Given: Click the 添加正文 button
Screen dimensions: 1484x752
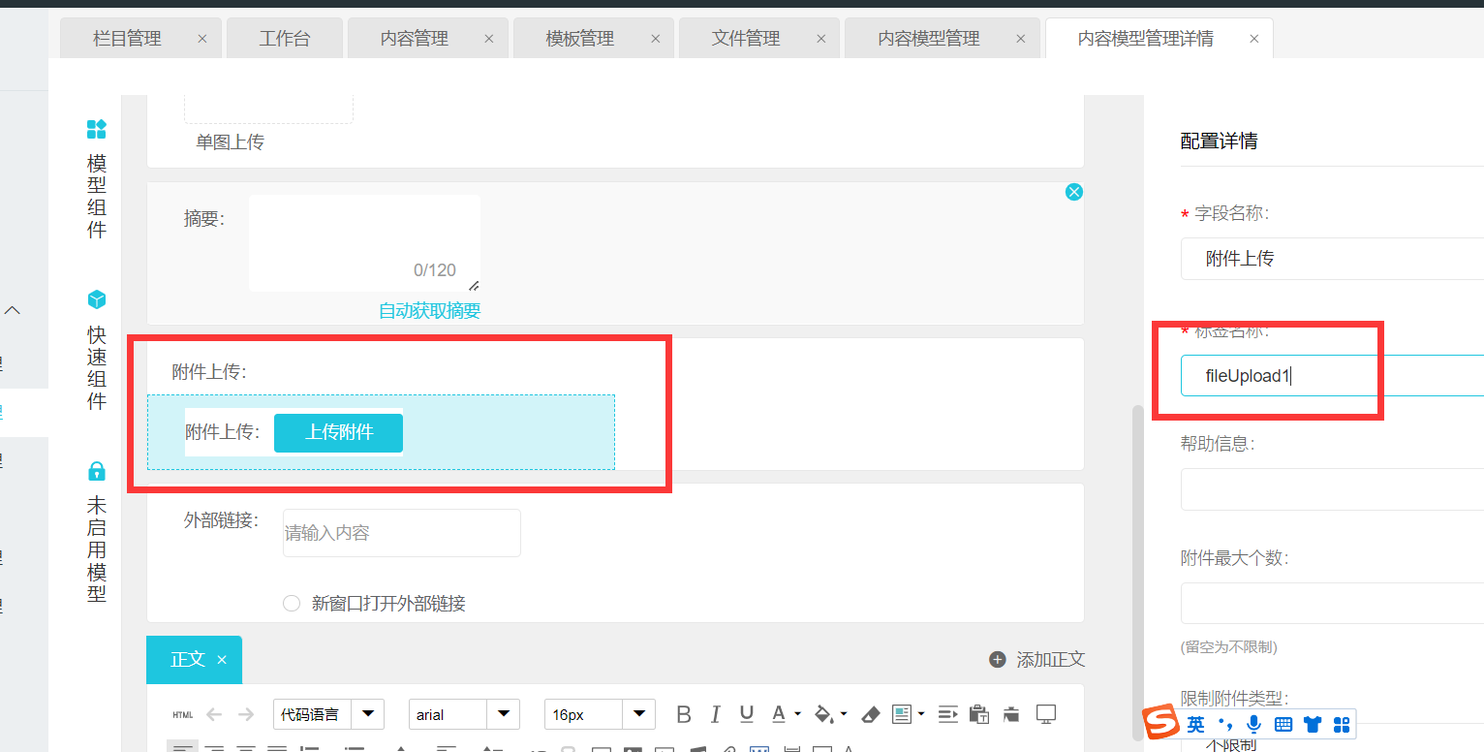Looking at the screenshot, I should pyautogui.click(x=1036, y=660).
